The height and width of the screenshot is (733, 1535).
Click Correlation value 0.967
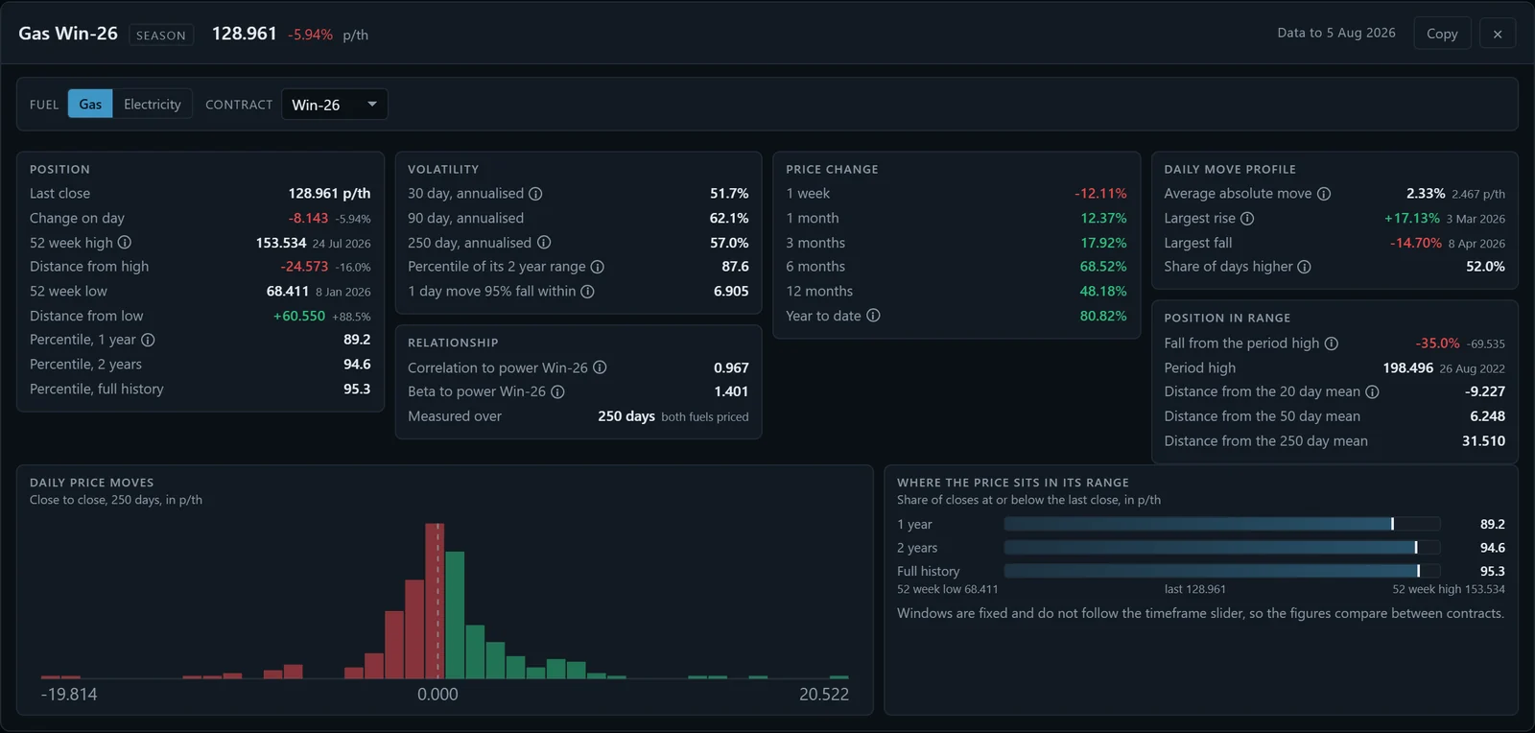tap(731, 367)
